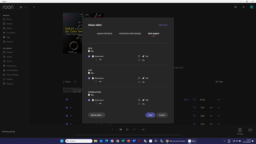Viewport: 256px width, 144px height.
Task: Open the three-dots menu beside settings gear
Action: click(26, 7)
